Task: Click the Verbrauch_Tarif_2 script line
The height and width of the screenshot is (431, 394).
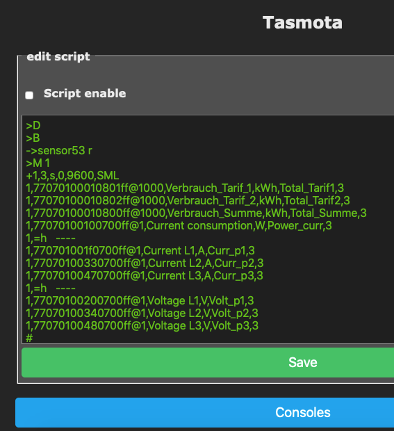Action: 188,200
